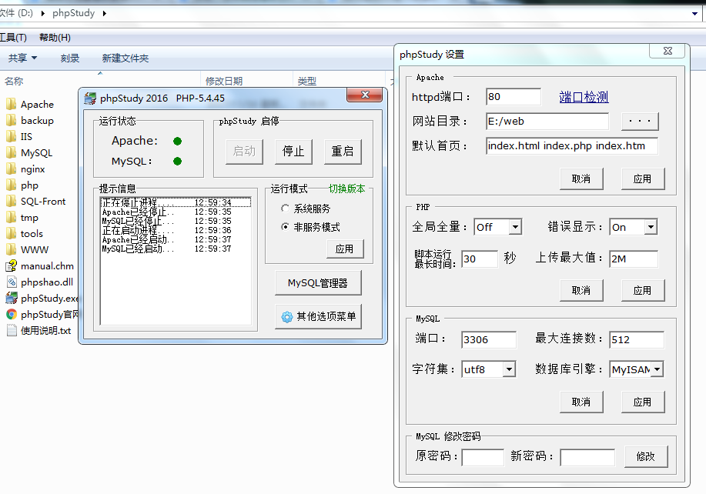Select the SQL-Front folder icon
The width and height of the screenshot is (706, 494).
(x=12, y=202)
